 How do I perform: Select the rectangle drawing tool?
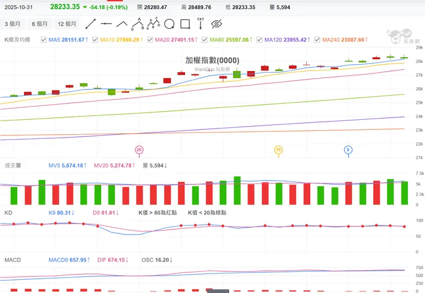185,24
